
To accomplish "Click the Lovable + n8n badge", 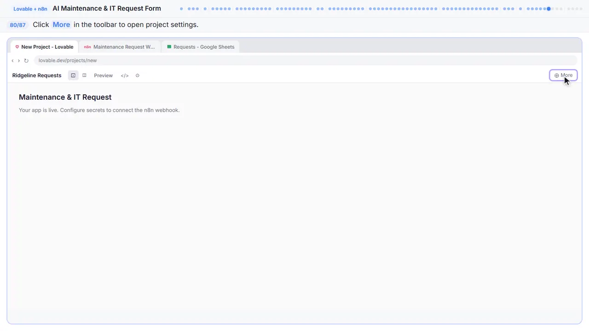I will (x=30, y=9).
